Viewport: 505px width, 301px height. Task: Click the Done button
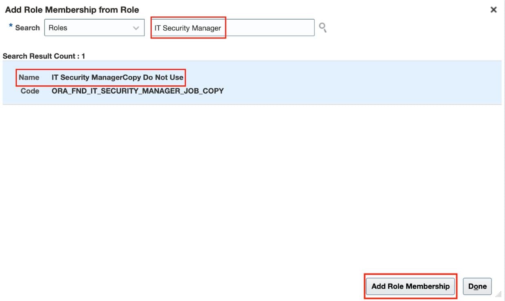tap(477, 286)
